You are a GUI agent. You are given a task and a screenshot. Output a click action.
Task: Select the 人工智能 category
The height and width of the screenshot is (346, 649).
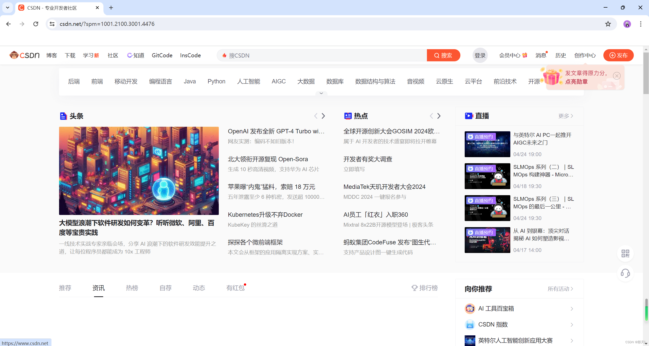(x=248, y=81)
